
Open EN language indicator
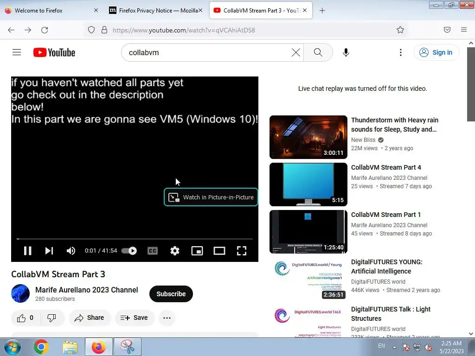pyautogui.click(x=381, y=346)
